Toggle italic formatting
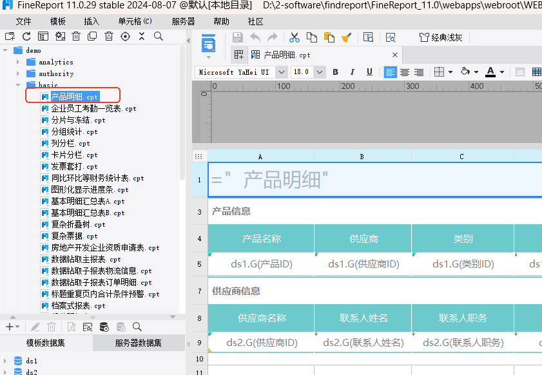542x375 pixels. coord(353,72)
